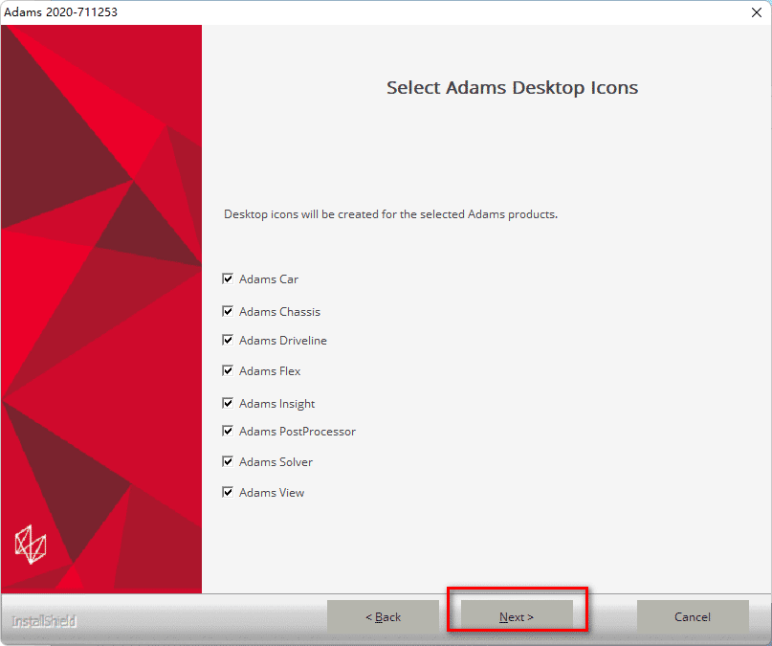This screenshot has height=646, width=772.
Task: Click the red geometric banner image
Action: [x=101, y=287]
